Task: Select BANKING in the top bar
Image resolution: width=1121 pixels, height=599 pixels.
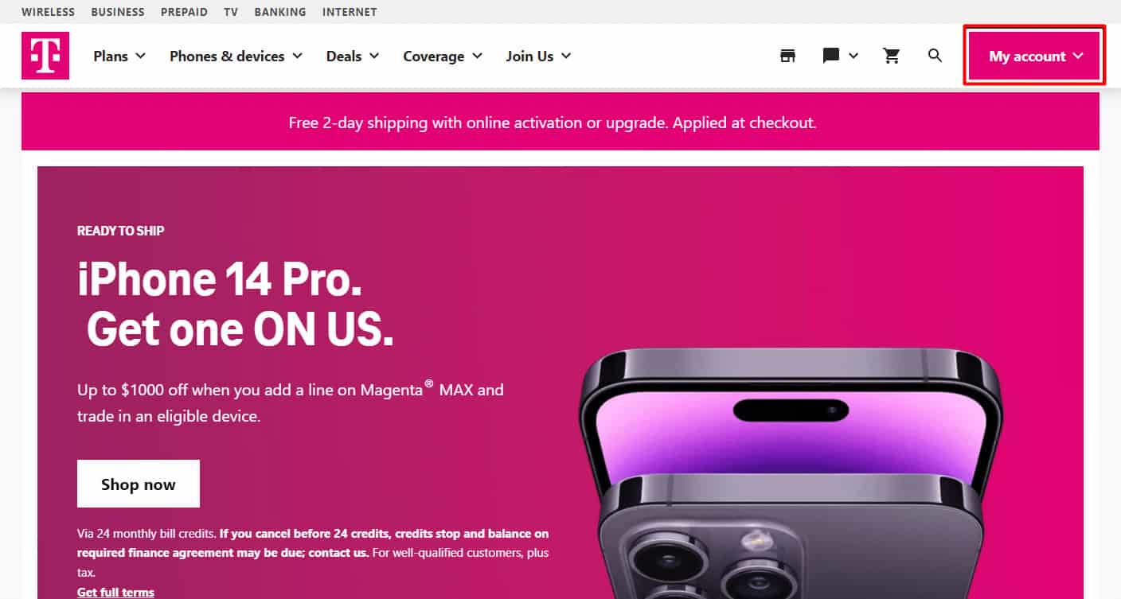Action: 280,12
